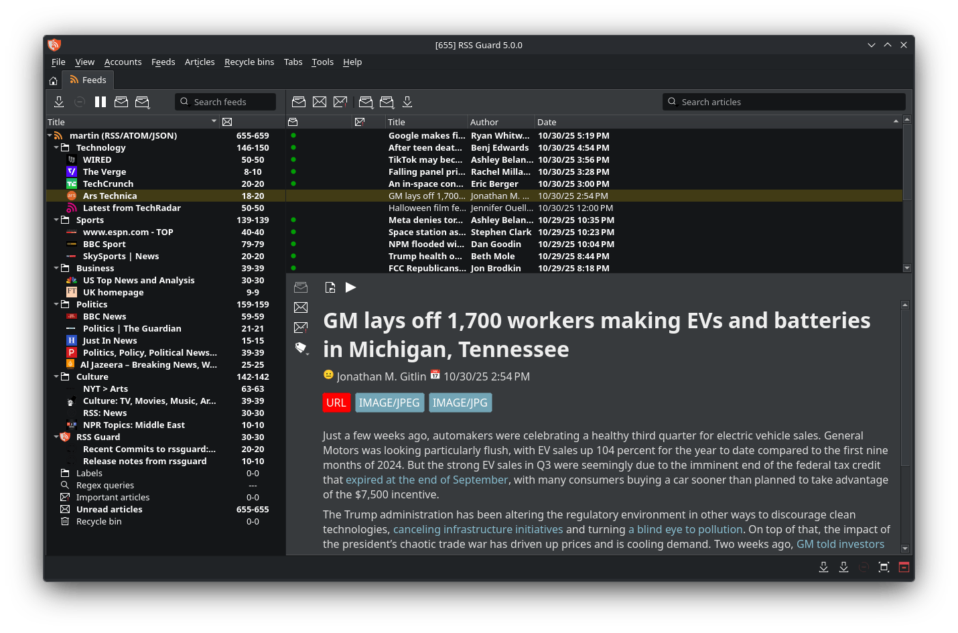Toggle read dot for Google makes fi... article

(x=293, y=135)
